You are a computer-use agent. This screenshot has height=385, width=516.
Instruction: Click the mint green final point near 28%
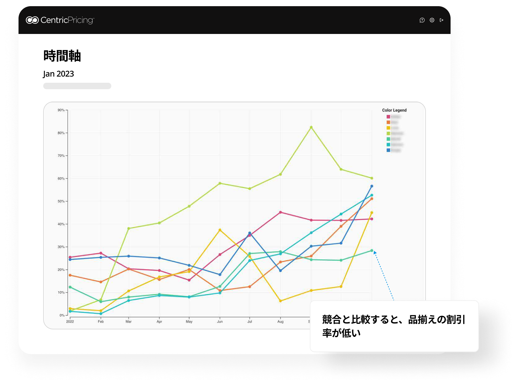[372, 251]
